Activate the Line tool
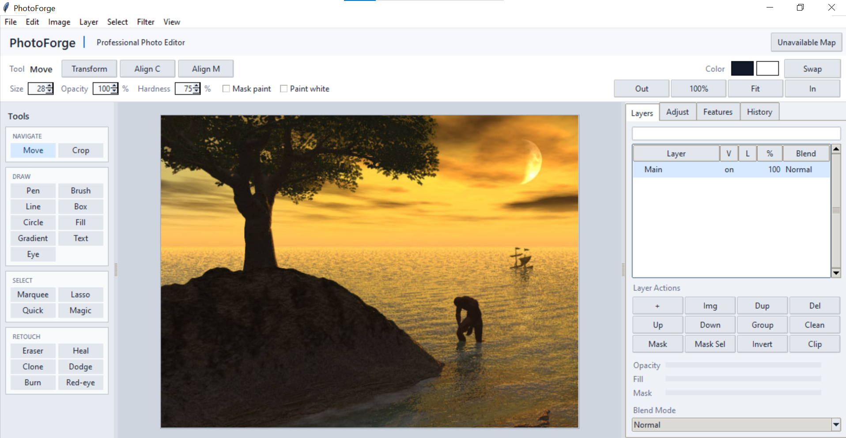This screenshot has width=846, height=438. point(33,206)
